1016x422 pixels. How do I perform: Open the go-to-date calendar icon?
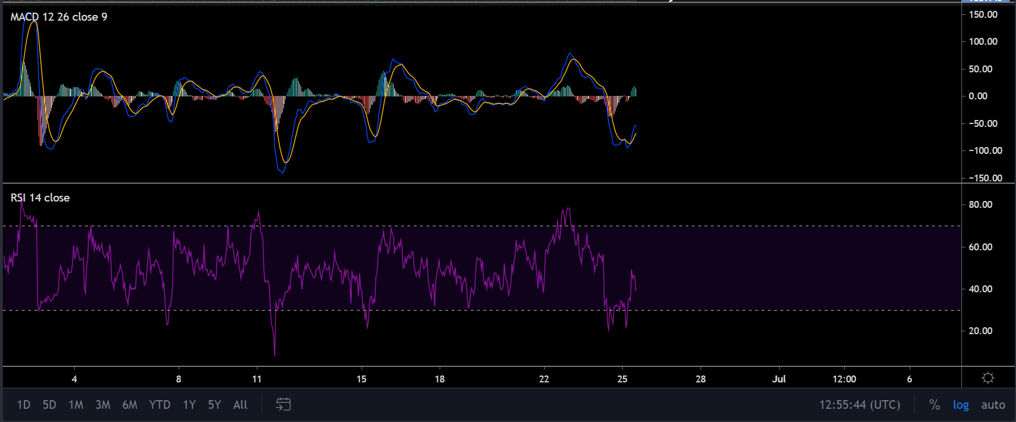(x=283, y=405)
